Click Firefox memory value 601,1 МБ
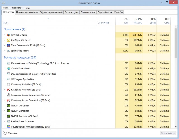 point(137,35)
